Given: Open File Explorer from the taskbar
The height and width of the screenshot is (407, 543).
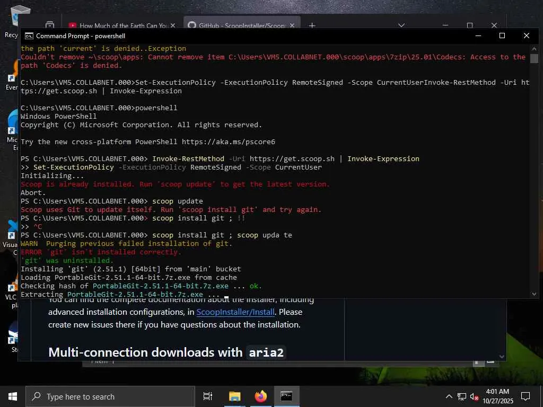Looking at the screenshot, I should [x=234, y=396].
